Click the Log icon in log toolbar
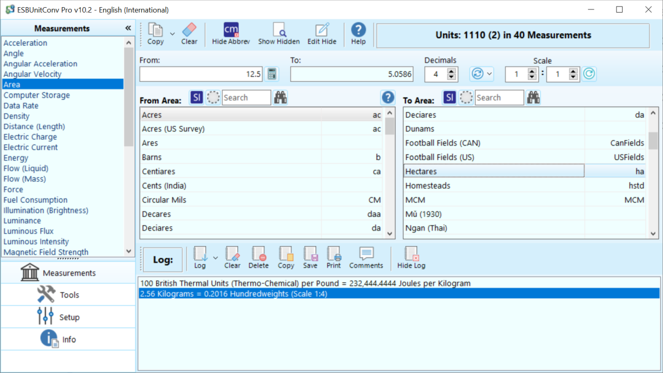 pos(200,258)
